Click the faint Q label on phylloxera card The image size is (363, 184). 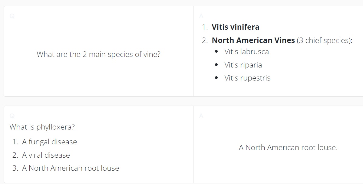tap(12, 116)
